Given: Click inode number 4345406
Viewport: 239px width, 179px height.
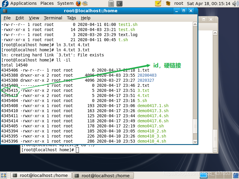Looking at the screenshot, I should pyautogui.click(x=10, y=70).
